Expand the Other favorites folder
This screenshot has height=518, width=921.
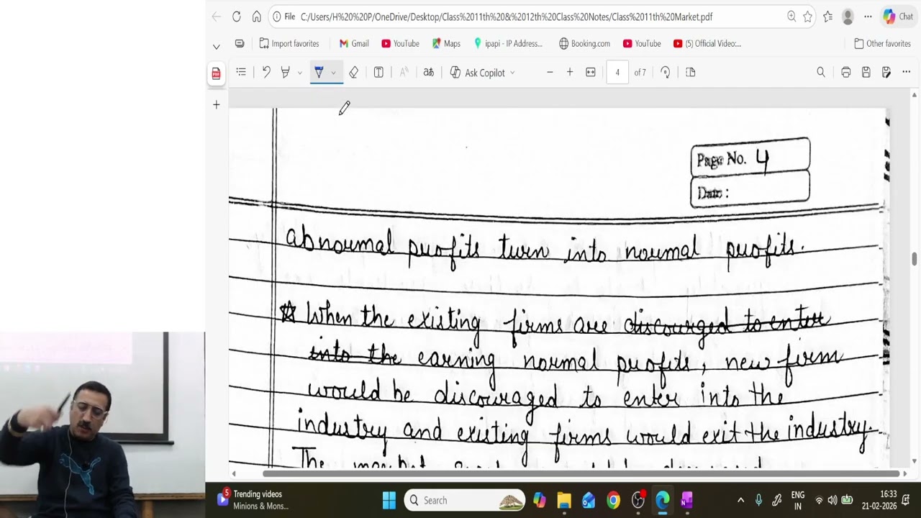pos(882,44)
